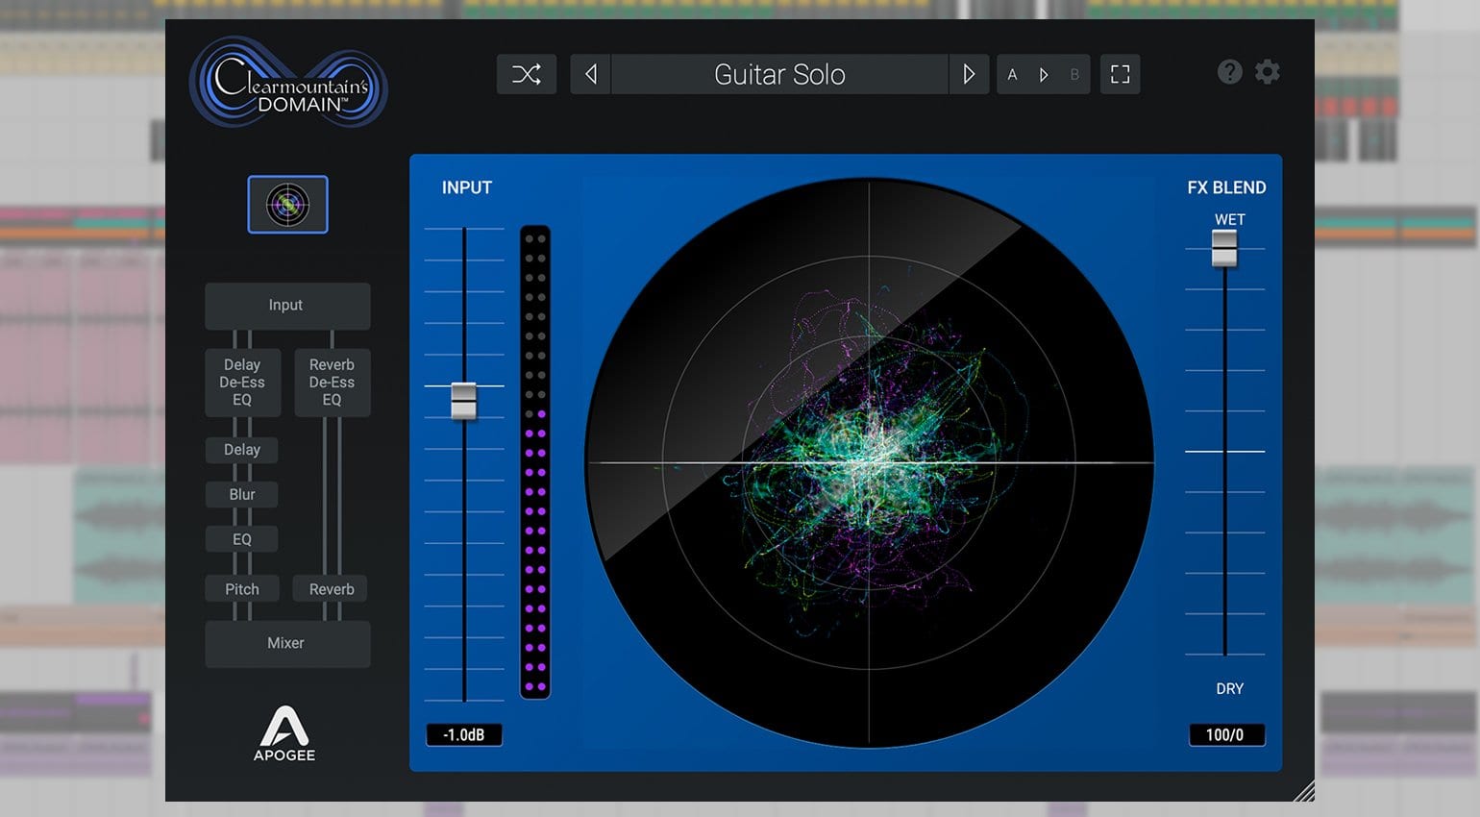The height and width of the screenshot is (817, 1480).
Task: Click the Clearmountain's Domain logo
Action: tap(288, 85)
